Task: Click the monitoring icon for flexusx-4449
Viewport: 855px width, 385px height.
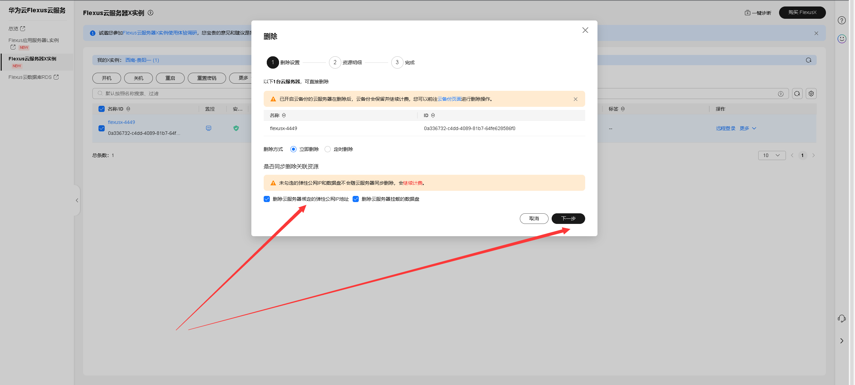Action: pos(209,128)
